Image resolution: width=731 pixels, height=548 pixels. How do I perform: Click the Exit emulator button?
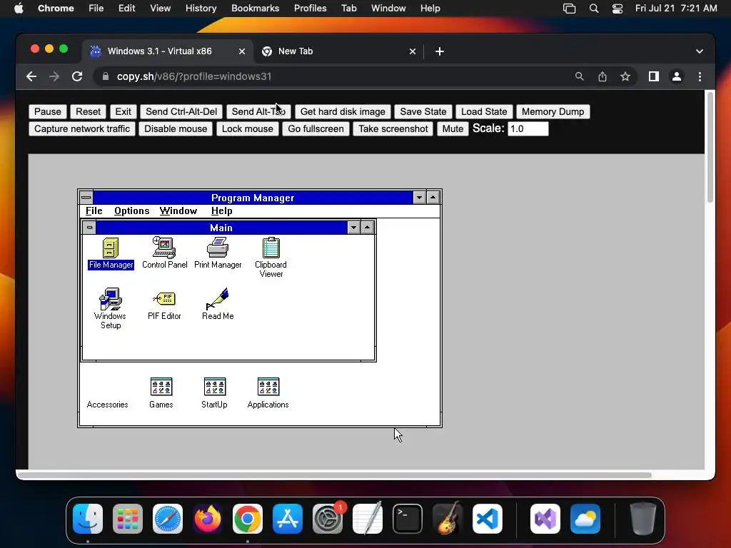123,111
